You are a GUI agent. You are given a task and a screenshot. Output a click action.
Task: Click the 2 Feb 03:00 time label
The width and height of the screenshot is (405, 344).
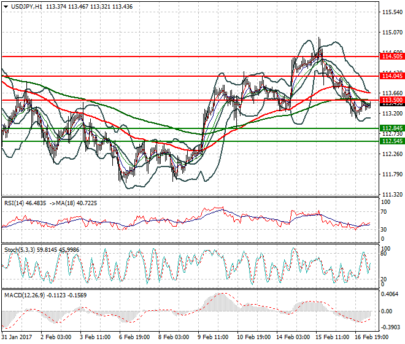click(x=56, y=337)
